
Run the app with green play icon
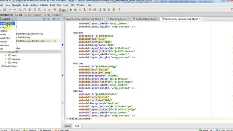click(x=71, y=10)
